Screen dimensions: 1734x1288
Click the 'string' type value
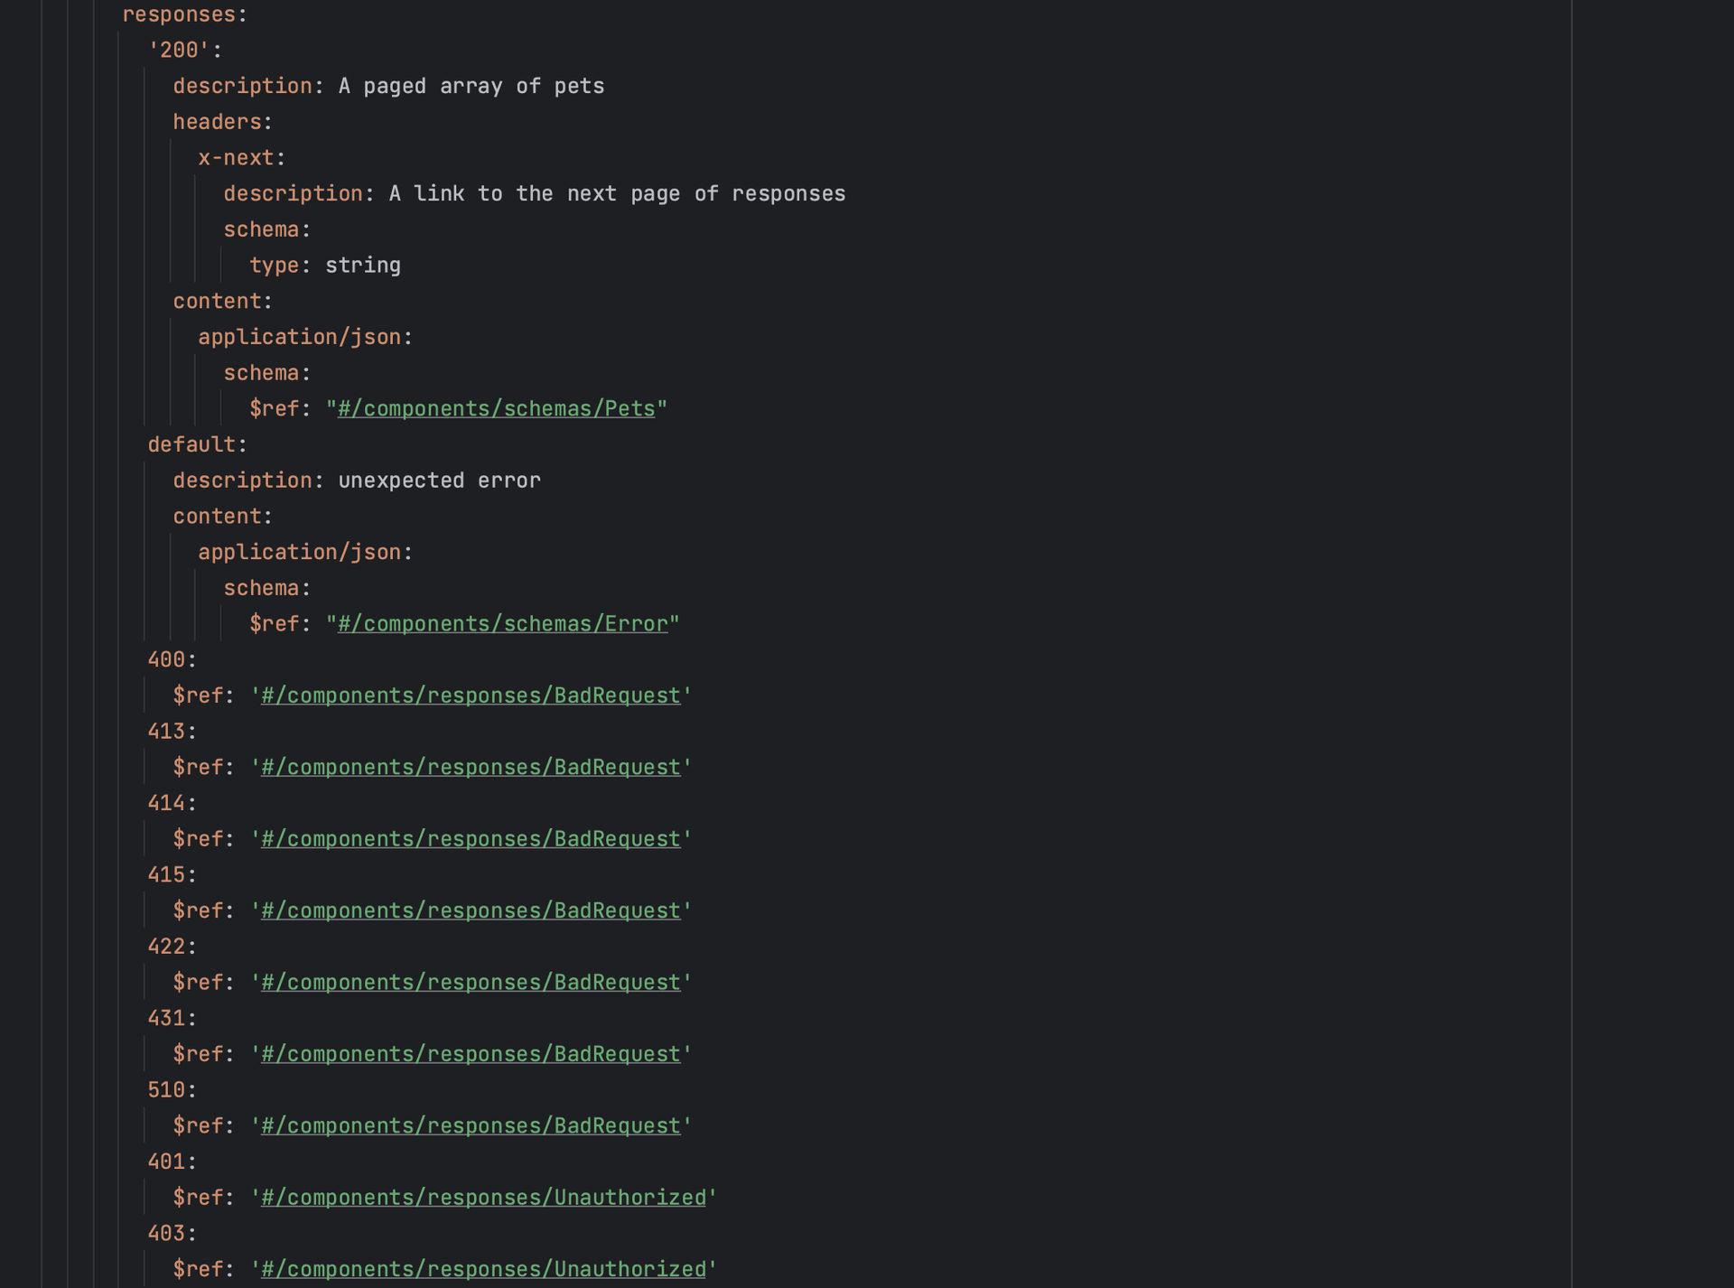tap(362, 266)
